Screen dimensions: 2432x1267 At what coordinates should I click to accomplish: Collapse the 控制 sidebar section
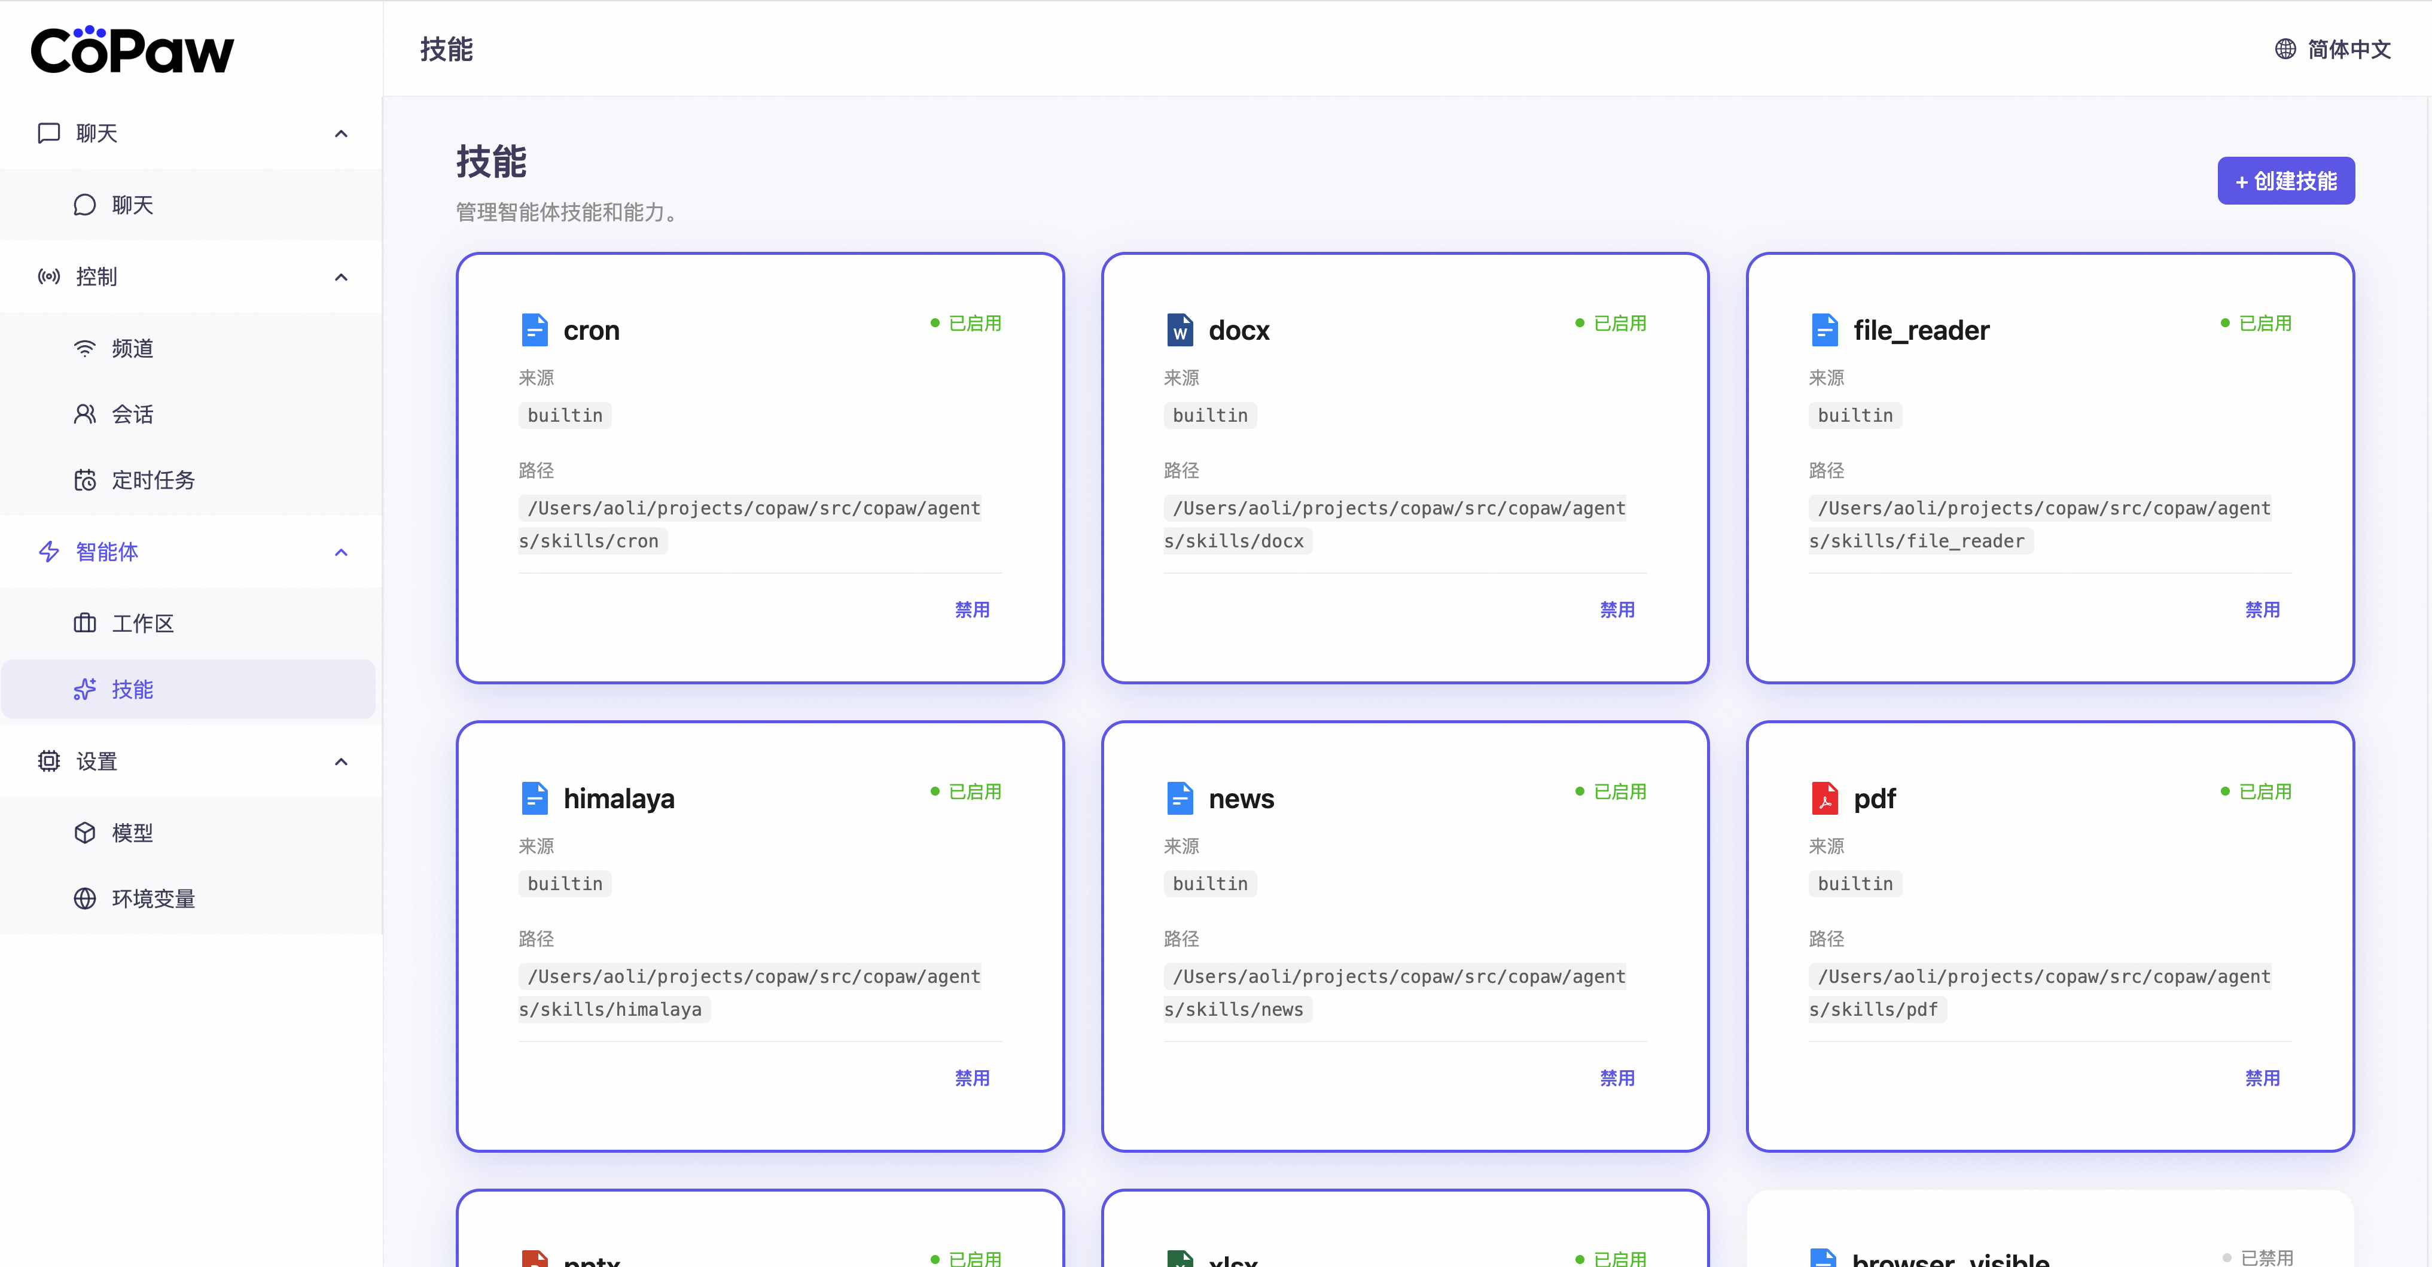[342, 276]
